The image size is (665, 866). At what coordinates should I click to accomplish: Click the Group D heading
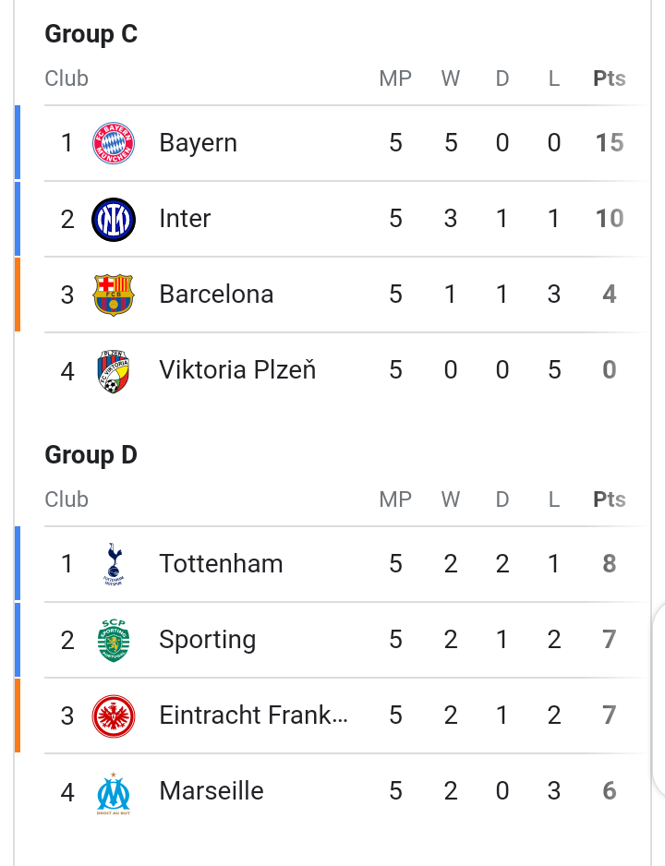91,455
